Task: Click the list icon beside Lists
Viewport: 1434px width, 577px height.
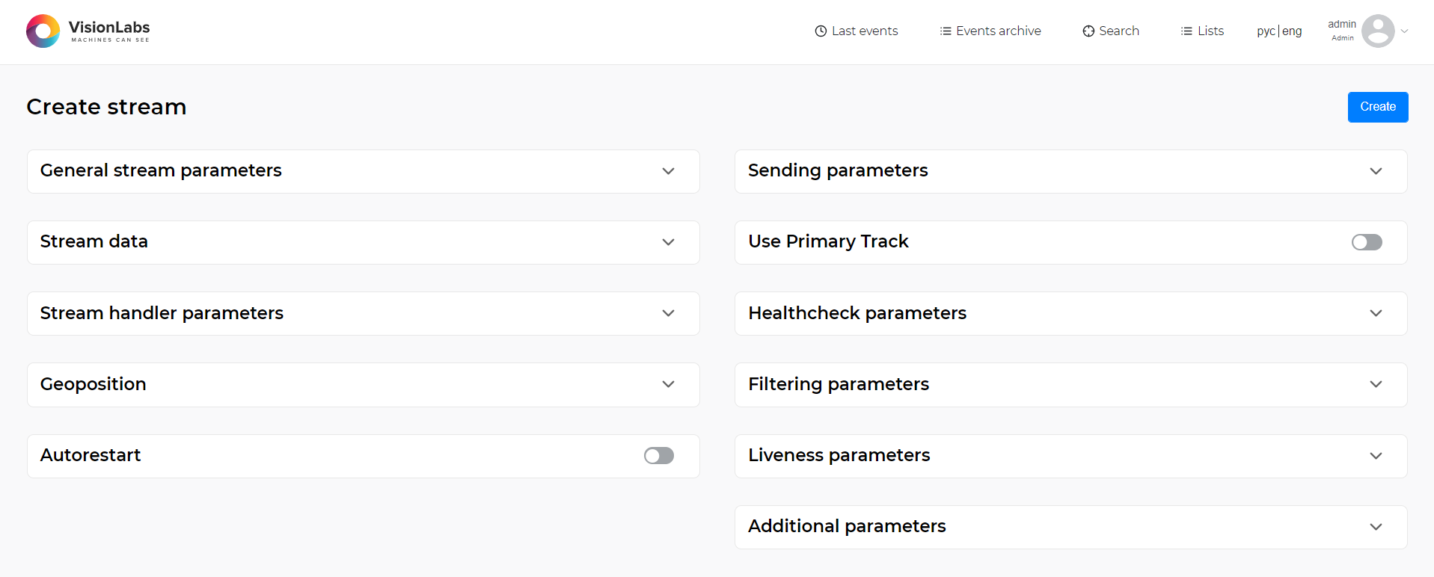Action: click(1186, 31)
